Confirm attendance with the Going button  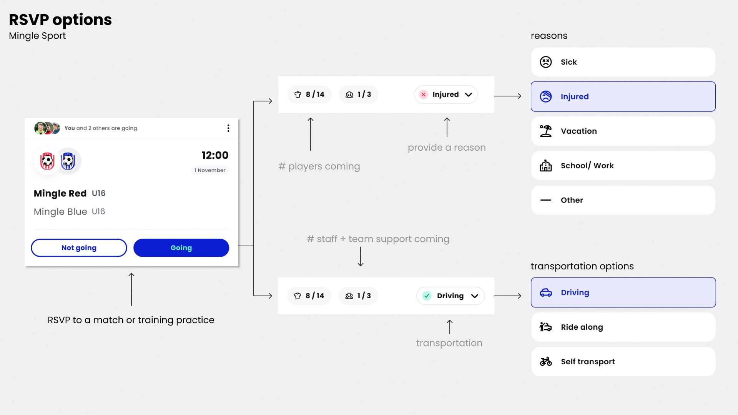181,248
